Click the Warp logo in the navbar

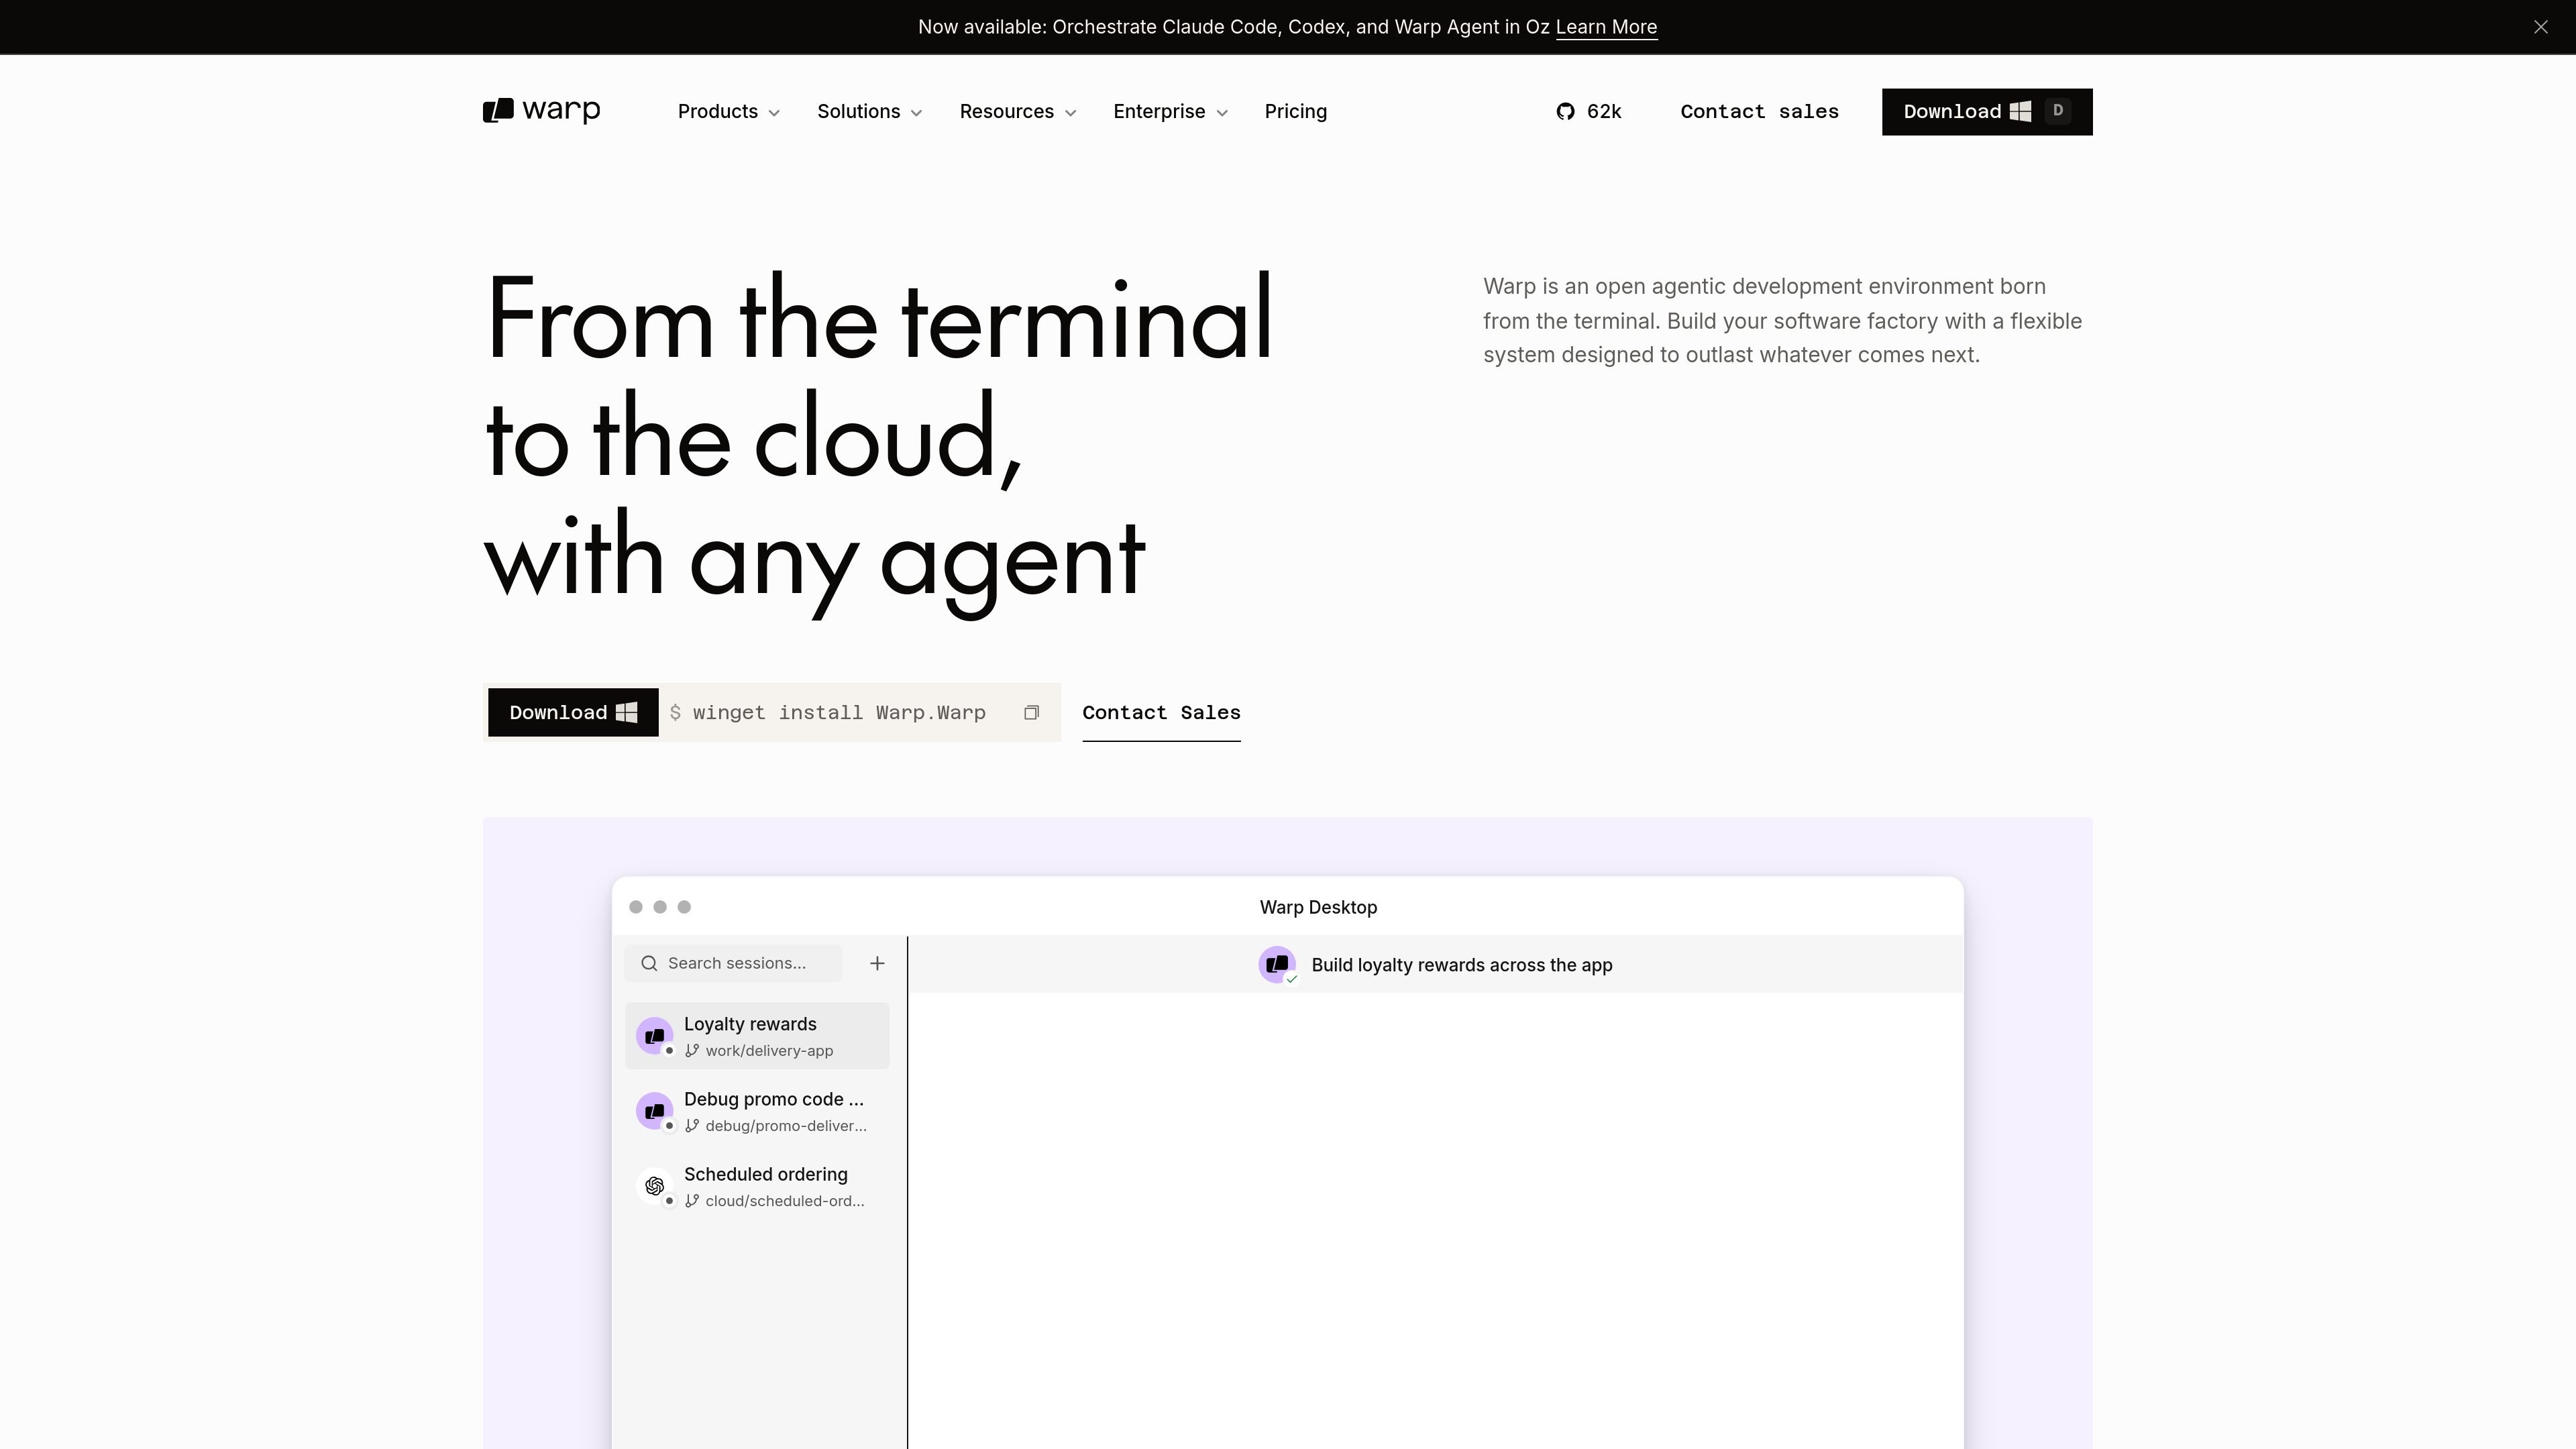(541, 111)
